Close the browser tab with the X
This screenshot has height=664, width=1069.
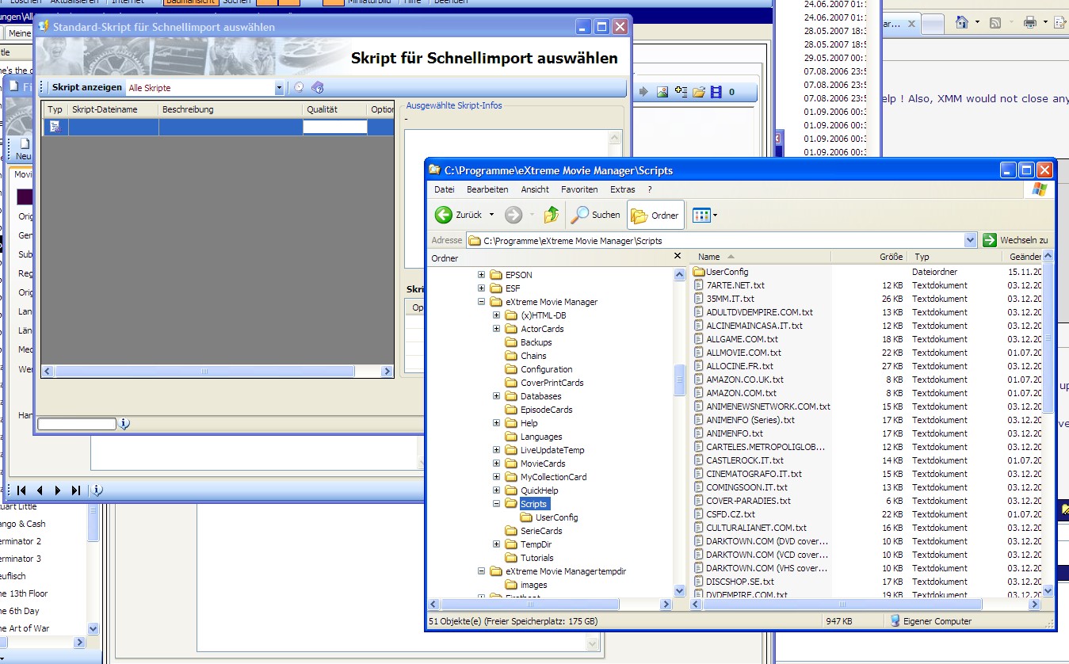pos(912,25)
